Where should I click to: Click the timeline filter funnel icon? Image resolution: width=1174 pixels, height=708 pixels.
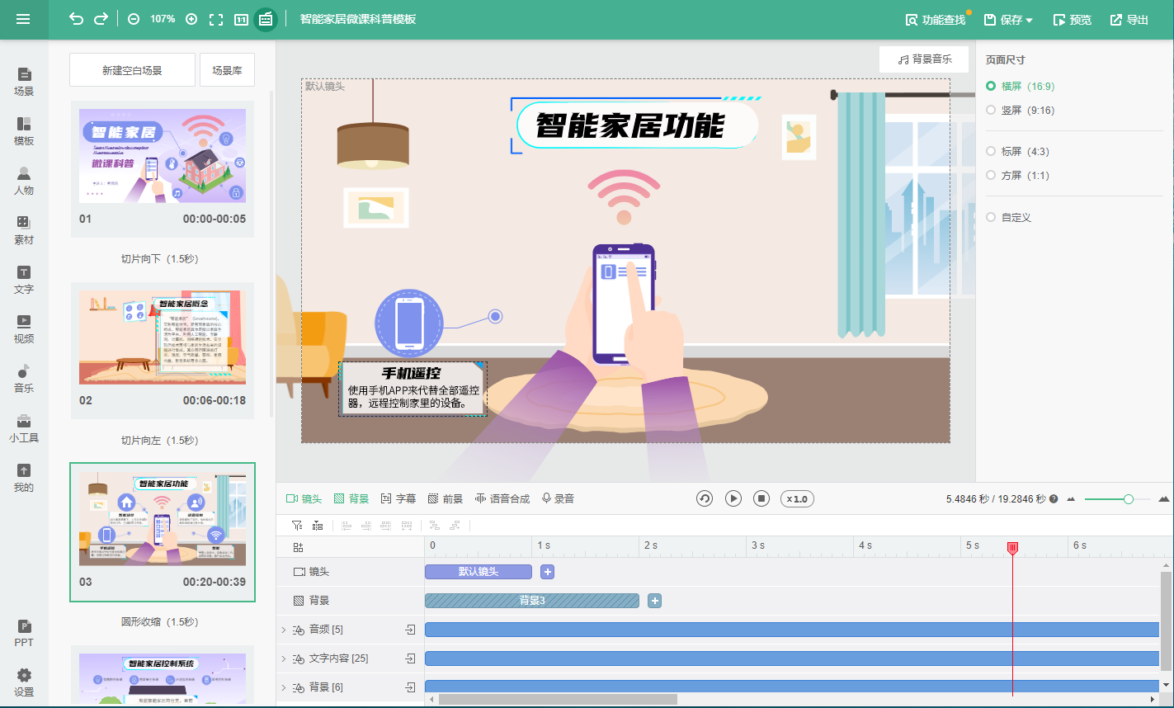[297, 525]
